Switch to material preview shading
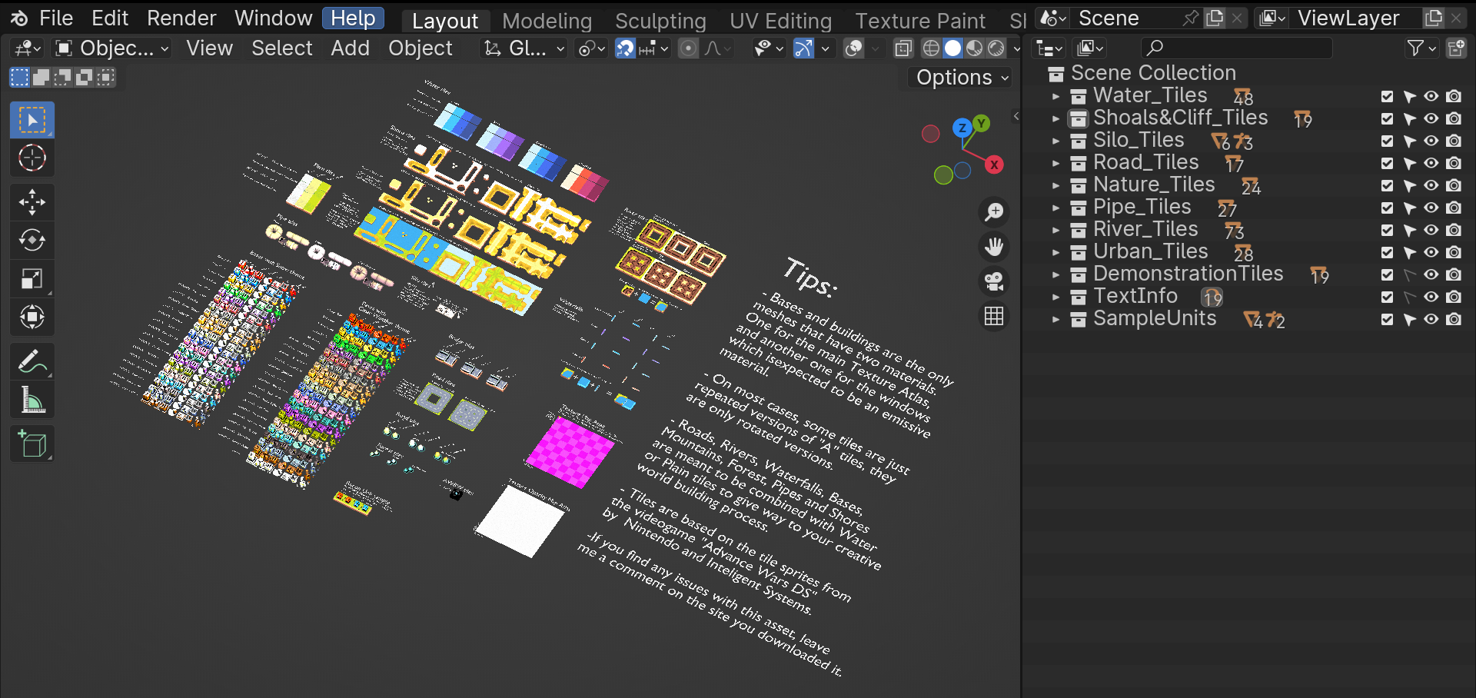Image resolution: width=1476 pixels, height=698 pixels. [974, 48]
